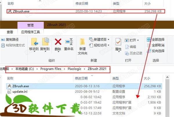
Task: Switch to the Manage (管理) ribbon tab
Action: 30,25
